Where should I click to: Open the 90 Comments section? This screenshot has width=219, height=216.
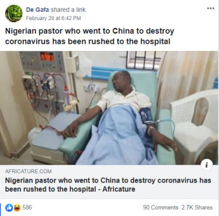tap(160, 208)
